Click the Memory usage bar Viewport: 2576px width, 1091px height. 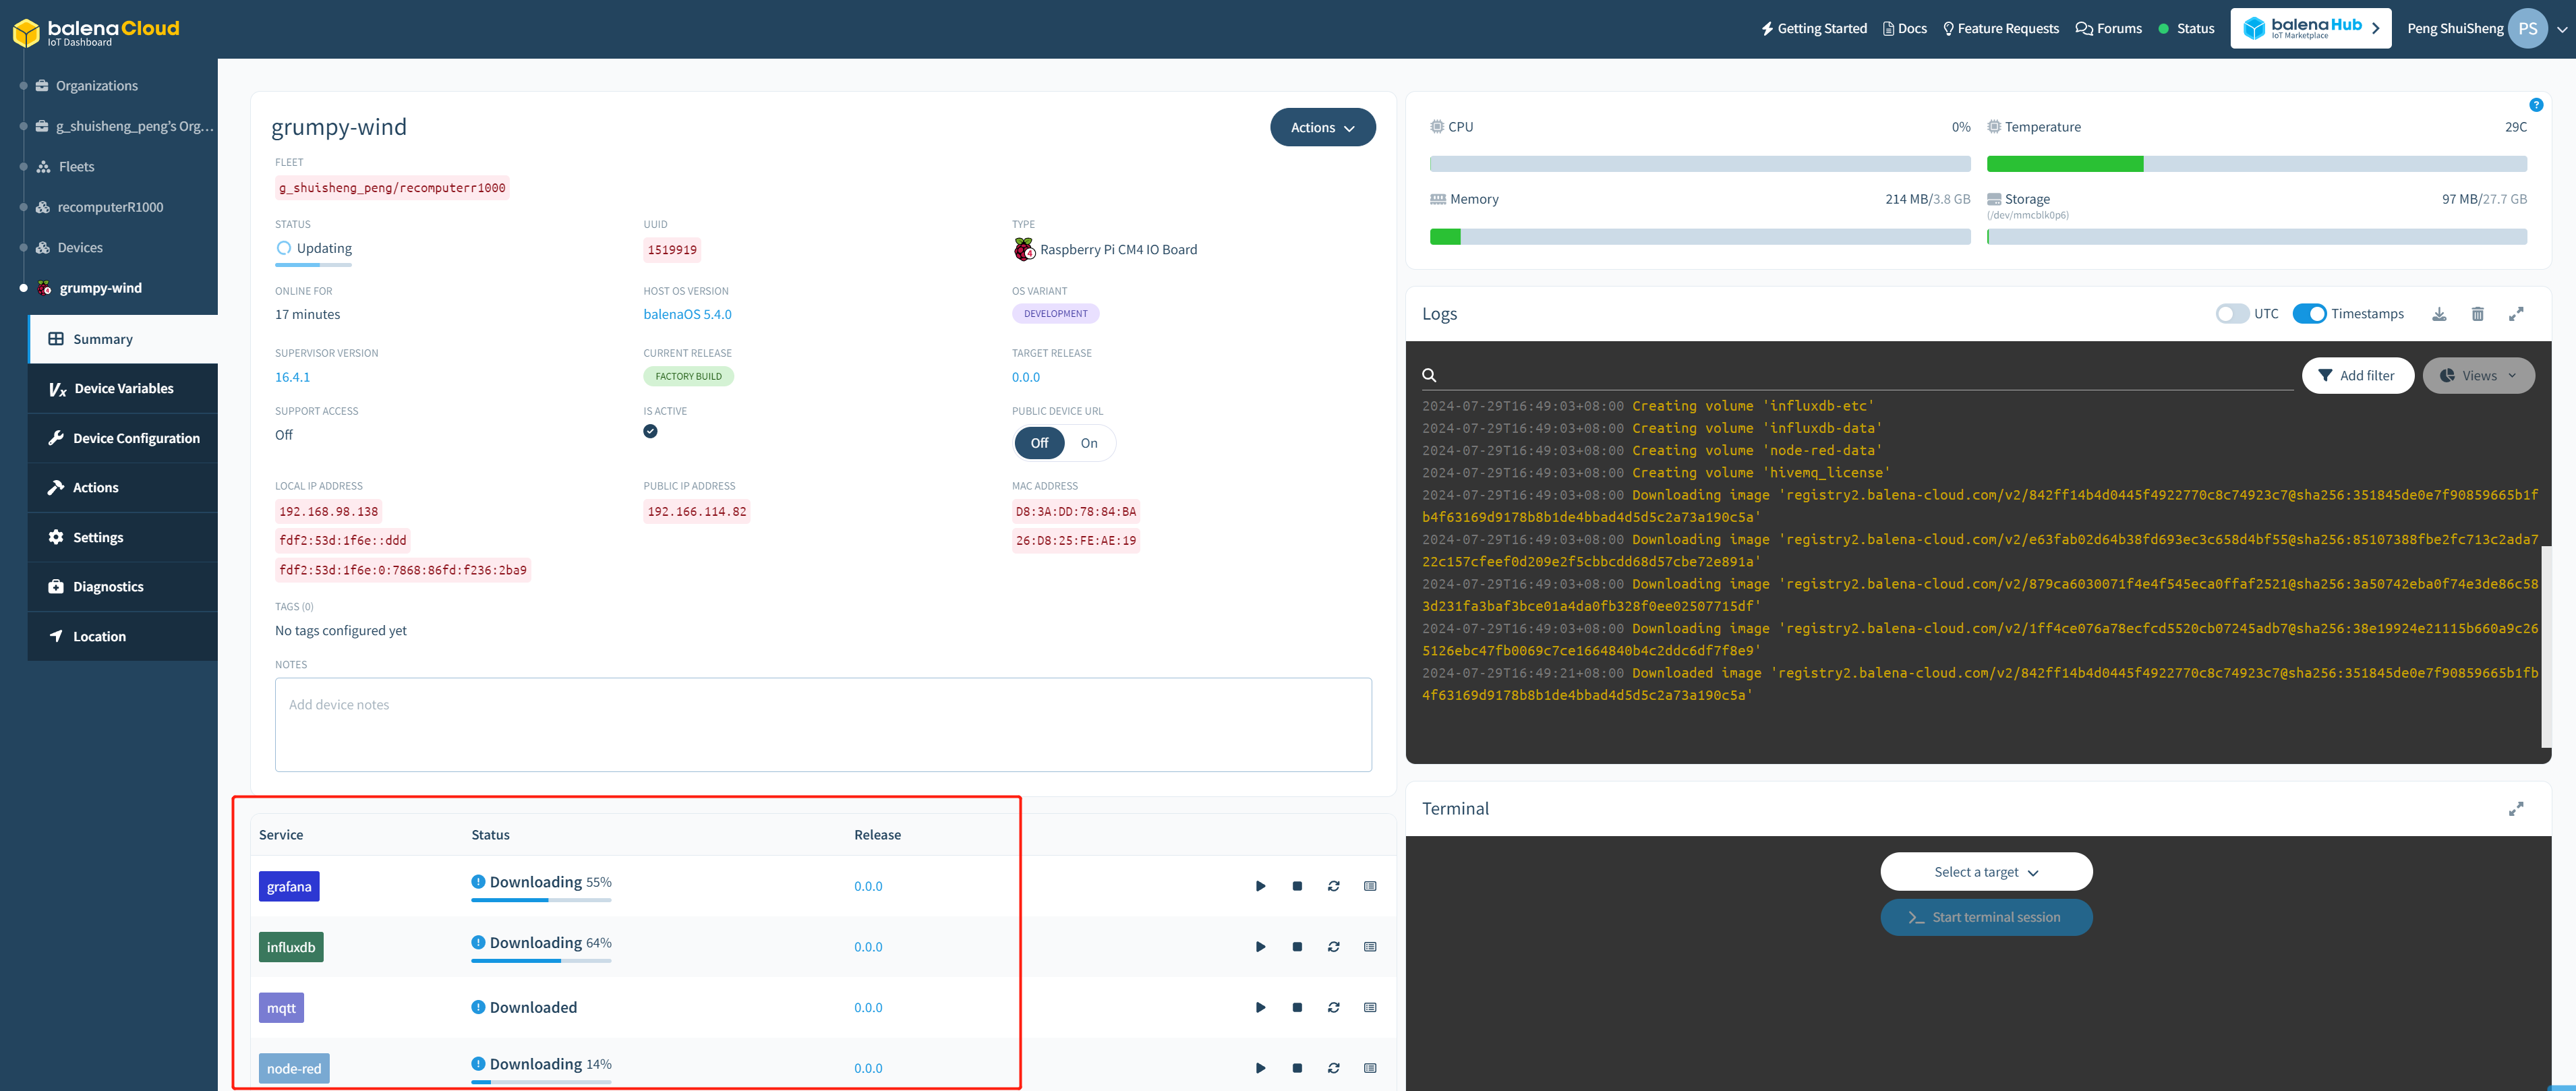(x=1699, y=237)
